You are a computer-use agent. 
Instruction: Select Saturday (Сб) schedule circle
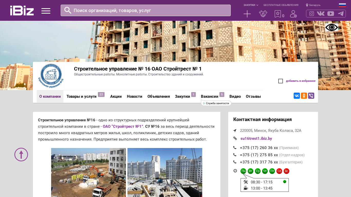pos(279,171)
